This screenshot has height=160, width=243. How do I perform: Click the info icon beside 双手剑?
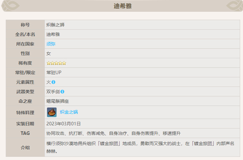coord(62,92)
